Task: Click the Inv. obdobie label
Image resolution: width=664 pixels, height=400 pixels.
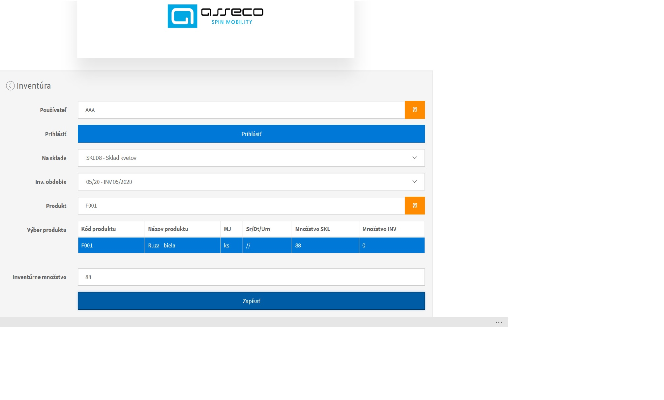Action: tap(51, 182)
